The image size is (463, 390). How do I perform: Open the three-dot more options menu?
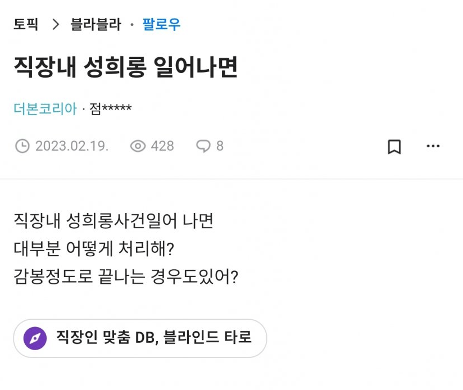coord(433,146)
